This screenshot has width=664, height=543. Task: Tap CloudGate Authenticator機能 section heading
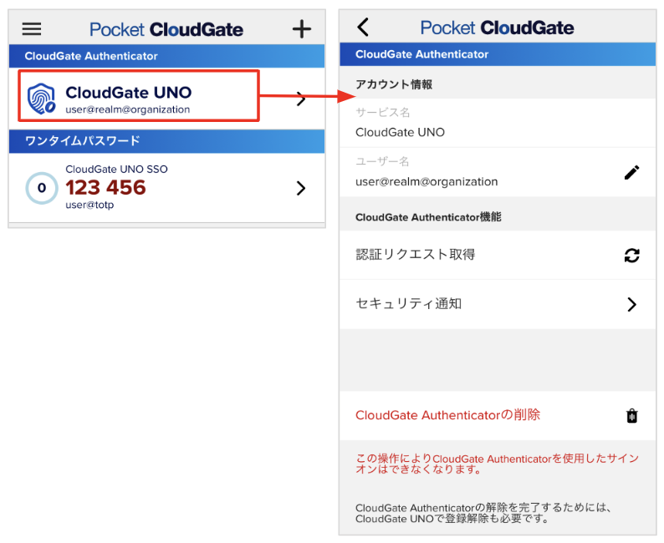(428, 217)
